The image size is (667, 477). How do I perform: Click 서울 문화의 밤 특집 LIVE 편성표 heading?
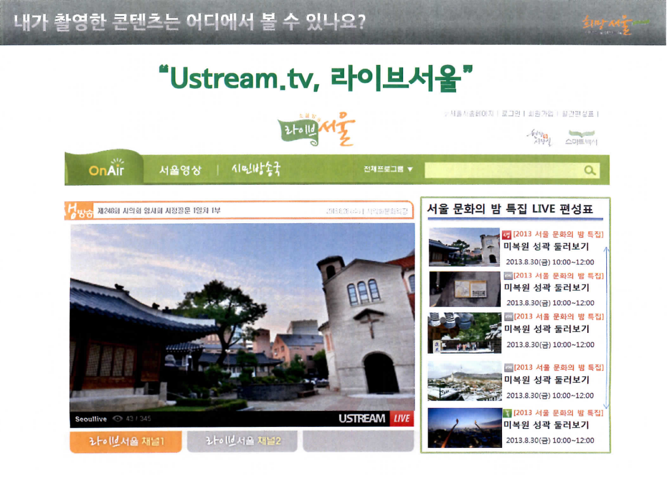click(x=510, y=209)
